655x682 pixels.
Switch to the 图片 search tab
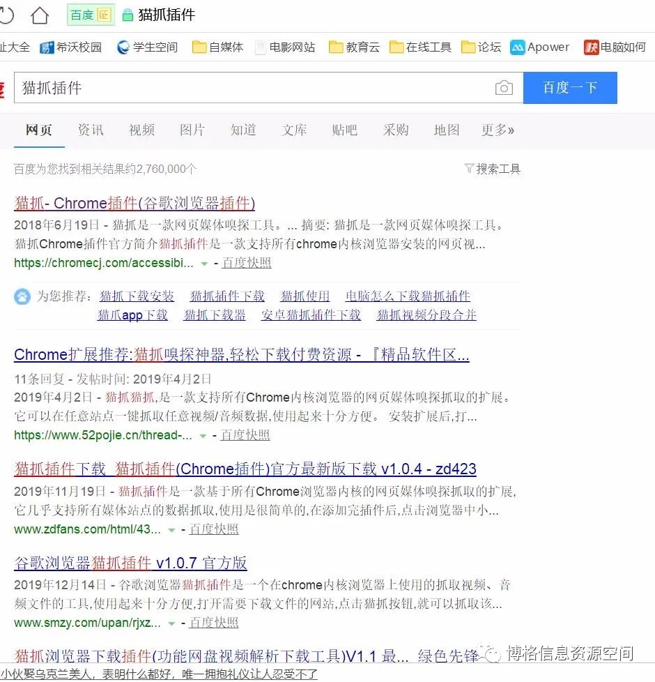point(192,130)
